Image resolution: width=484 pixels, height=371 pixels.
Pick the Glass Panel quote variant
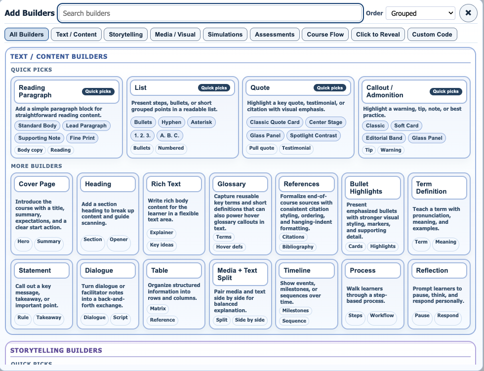(x=265, y=135)
